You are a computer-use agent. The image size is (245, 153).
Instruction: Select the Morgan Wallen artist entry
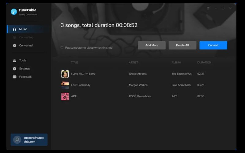pyautogui.click(x=138, y=85)
